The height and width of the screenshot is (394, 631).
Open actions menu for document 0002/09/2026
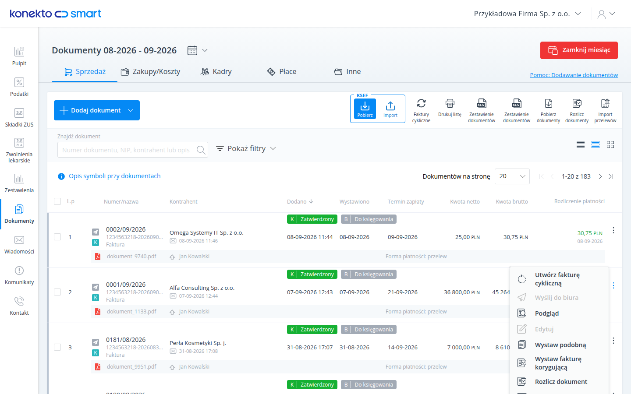613,230
